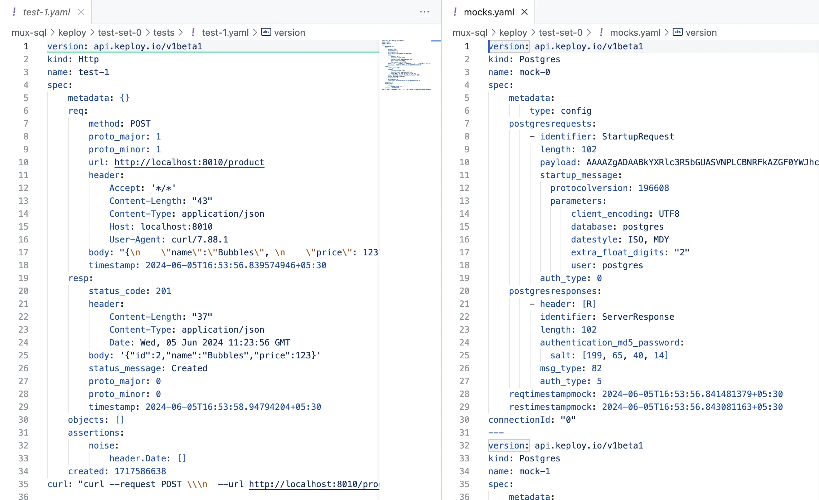Open test-1.yaml in the left breadcrumb

click(225, 33)
